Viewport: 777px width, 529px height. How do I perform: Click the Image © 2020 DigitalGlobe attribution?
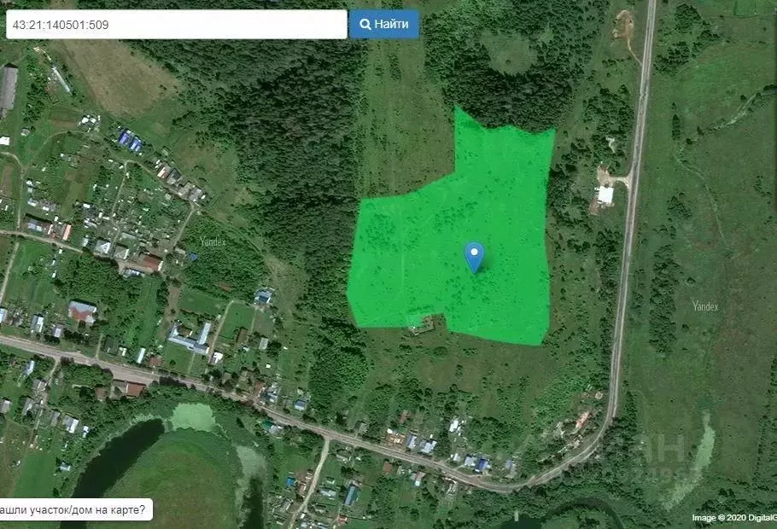click(734, 518)
